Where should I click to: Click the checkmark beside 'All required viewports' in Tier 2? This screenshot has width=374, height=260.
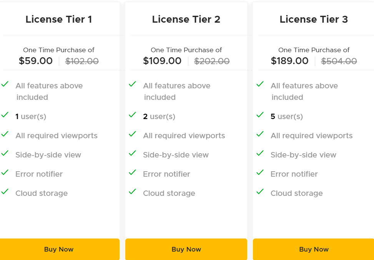tap(133, 134)
